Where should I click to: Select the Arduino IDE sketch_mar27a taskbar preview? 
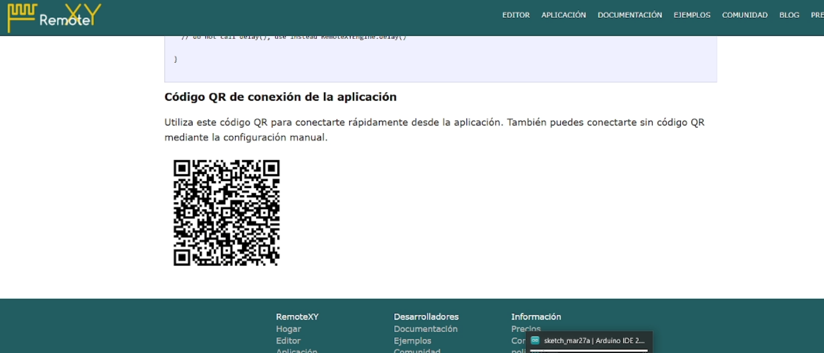pyautogui.click(x=589, y=341)
